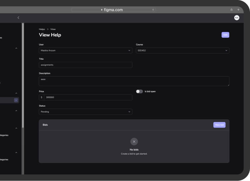Reload page from the address bar icon

(x=153, y=10)
